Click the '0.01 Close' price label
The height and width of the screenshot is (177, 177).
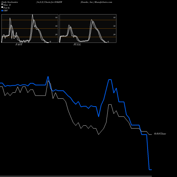click(160, 133)
